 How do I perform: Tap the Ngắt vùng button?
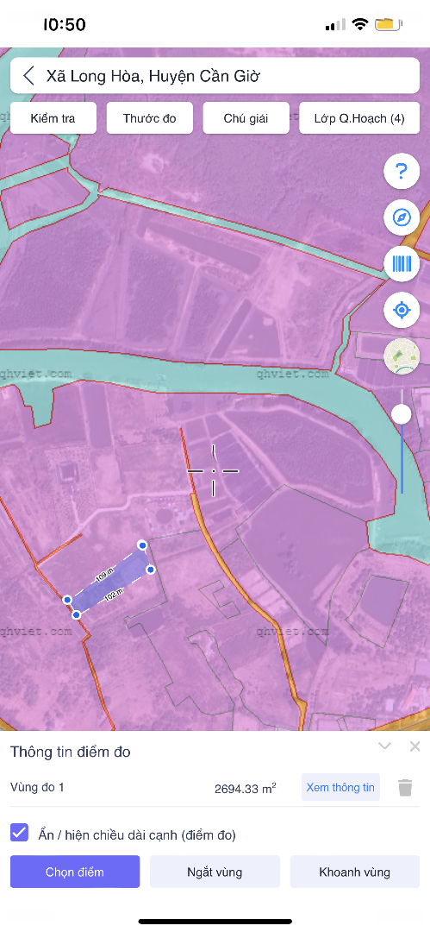point(215,872)
